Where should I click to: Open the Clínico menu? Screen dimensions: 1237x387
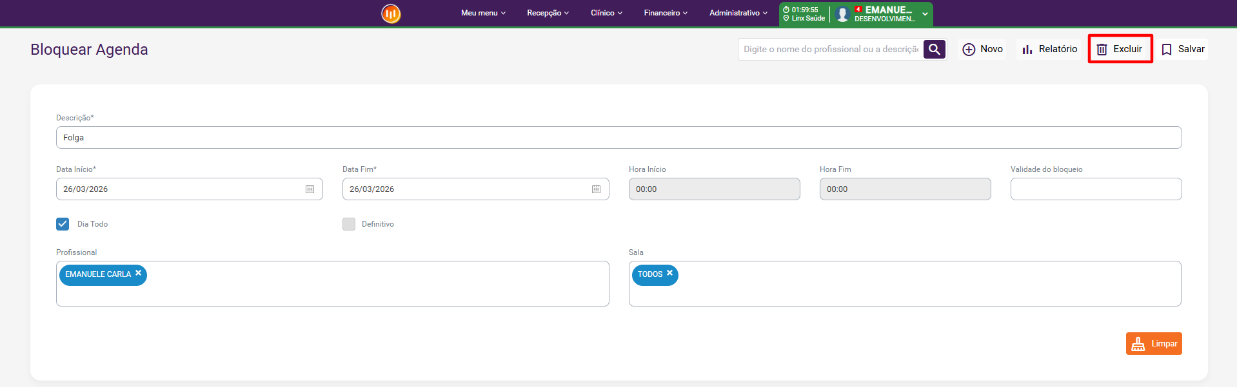click(x=606, y=13)
